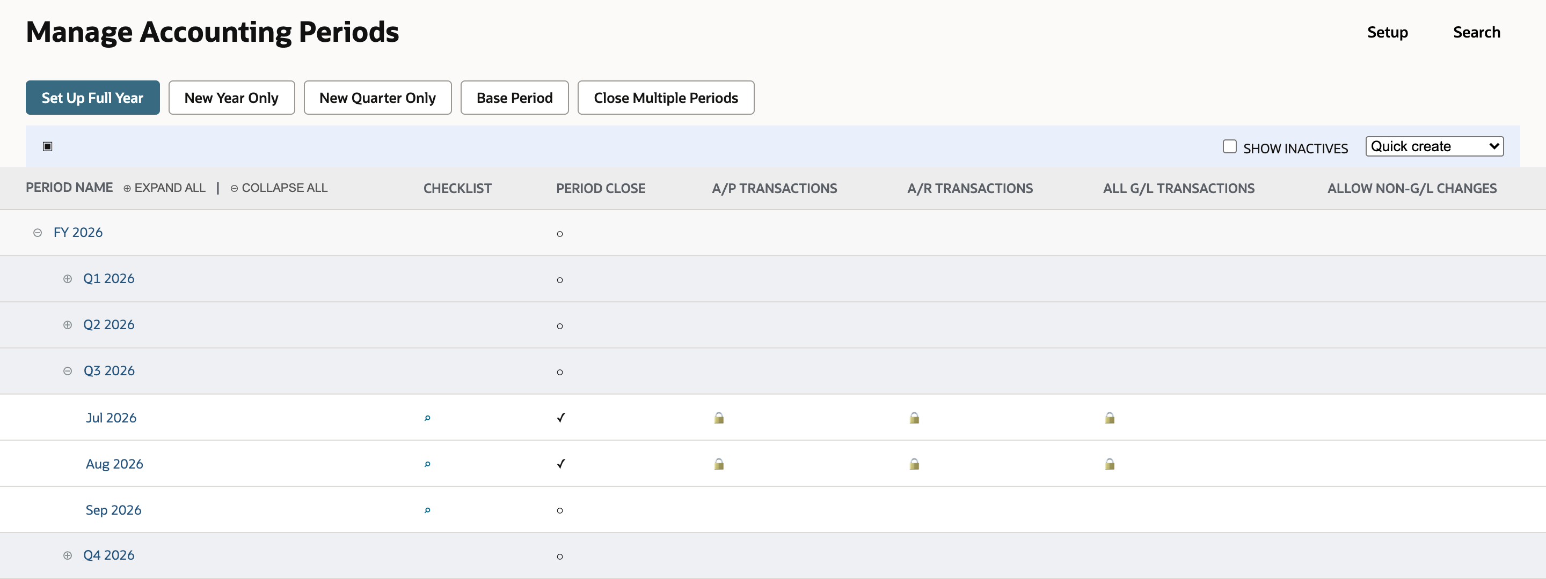The height and width of the screenshot is (579, 1546).
Task: Click Collapse All in the header
Action: [x=279, y=188]
